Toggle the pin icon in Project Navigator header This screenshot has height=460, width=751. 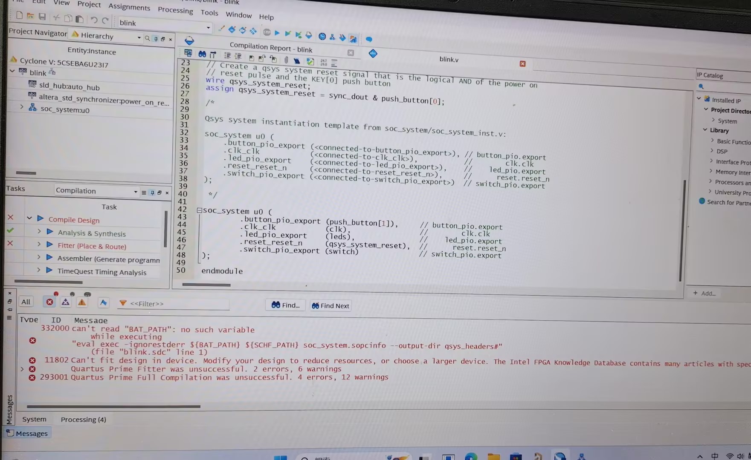point(156,39)
